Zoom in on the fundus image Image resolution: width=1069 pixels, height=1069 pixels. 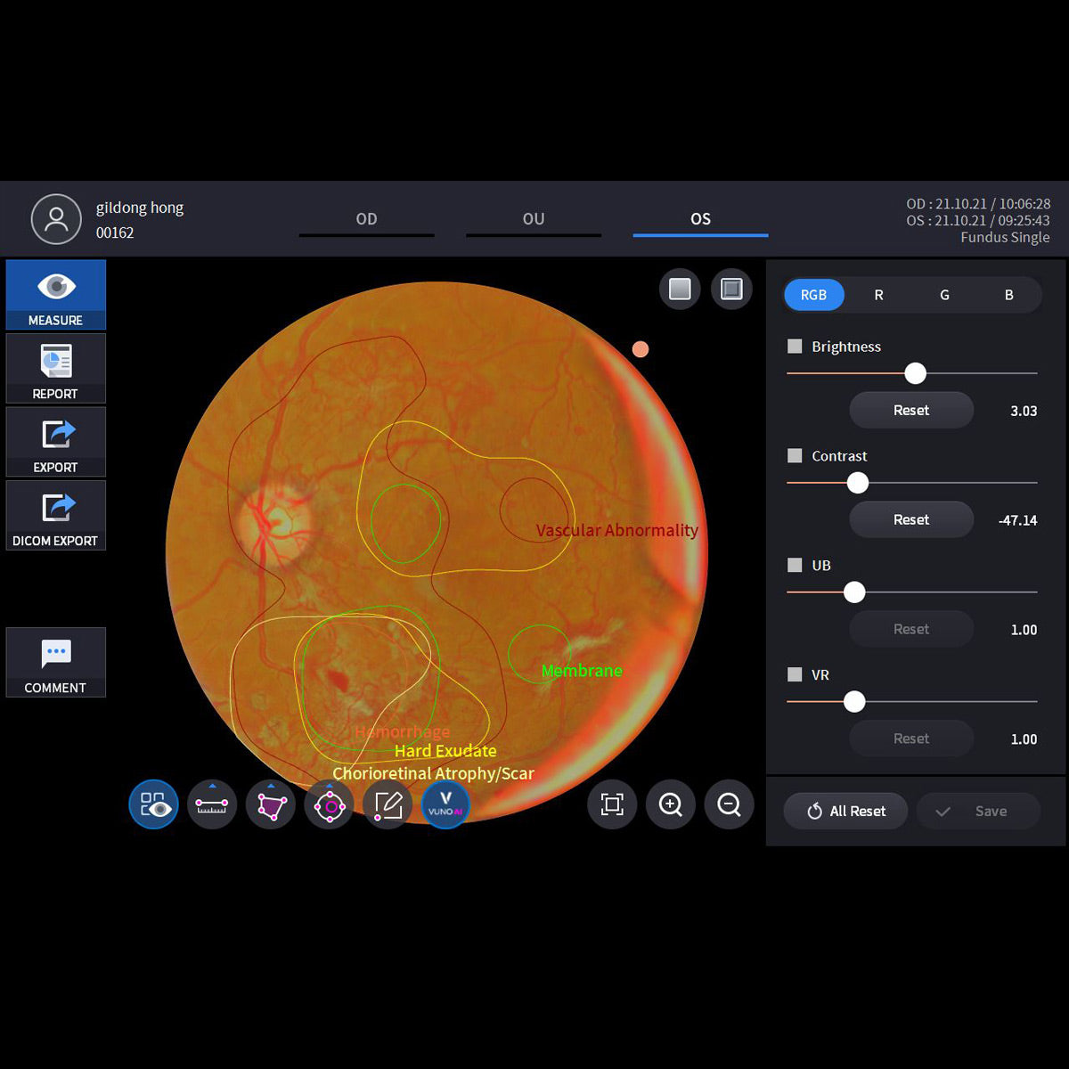point(670,804)
